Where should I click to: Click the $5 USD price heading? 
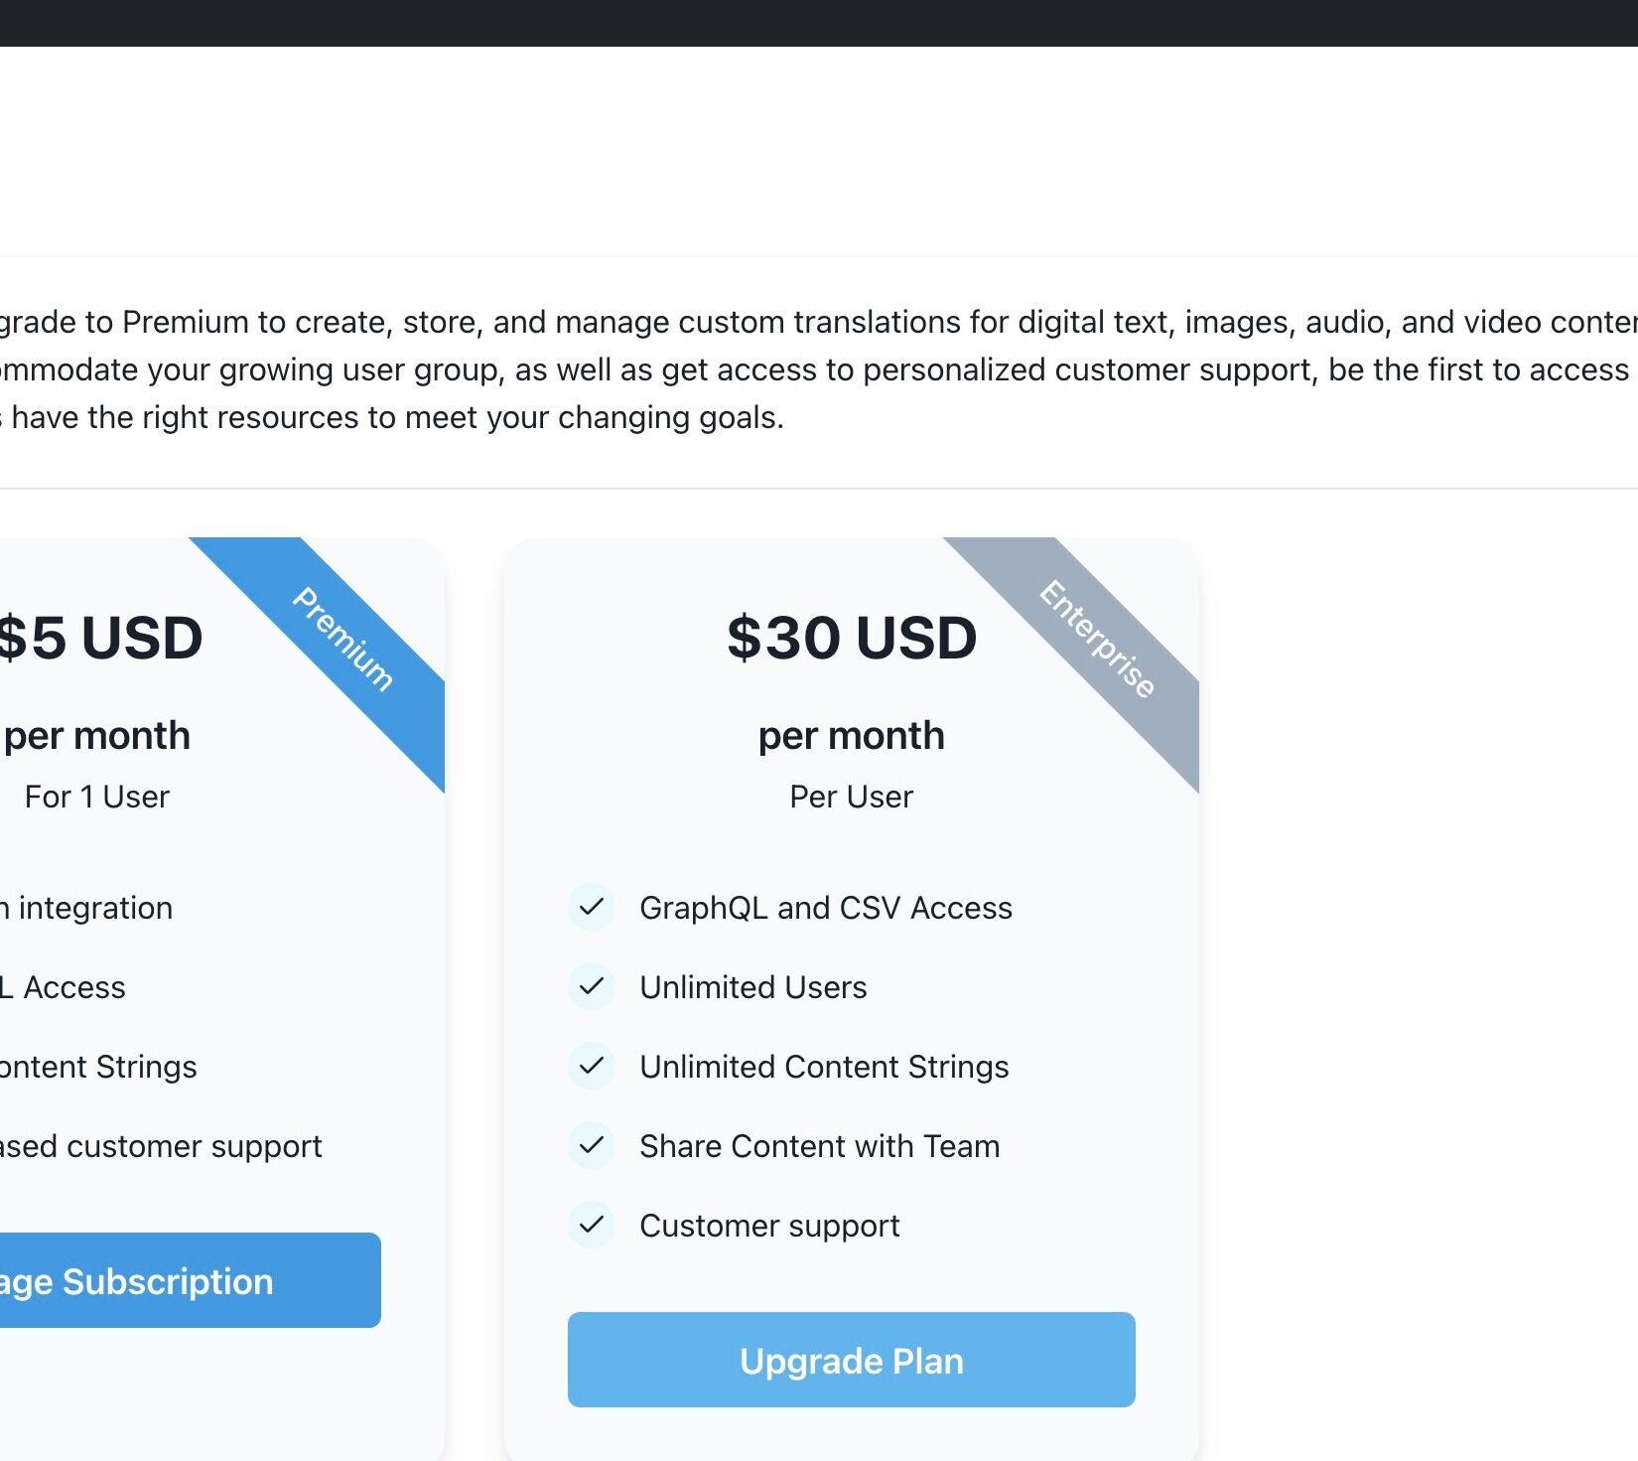(x=99, y=638)
